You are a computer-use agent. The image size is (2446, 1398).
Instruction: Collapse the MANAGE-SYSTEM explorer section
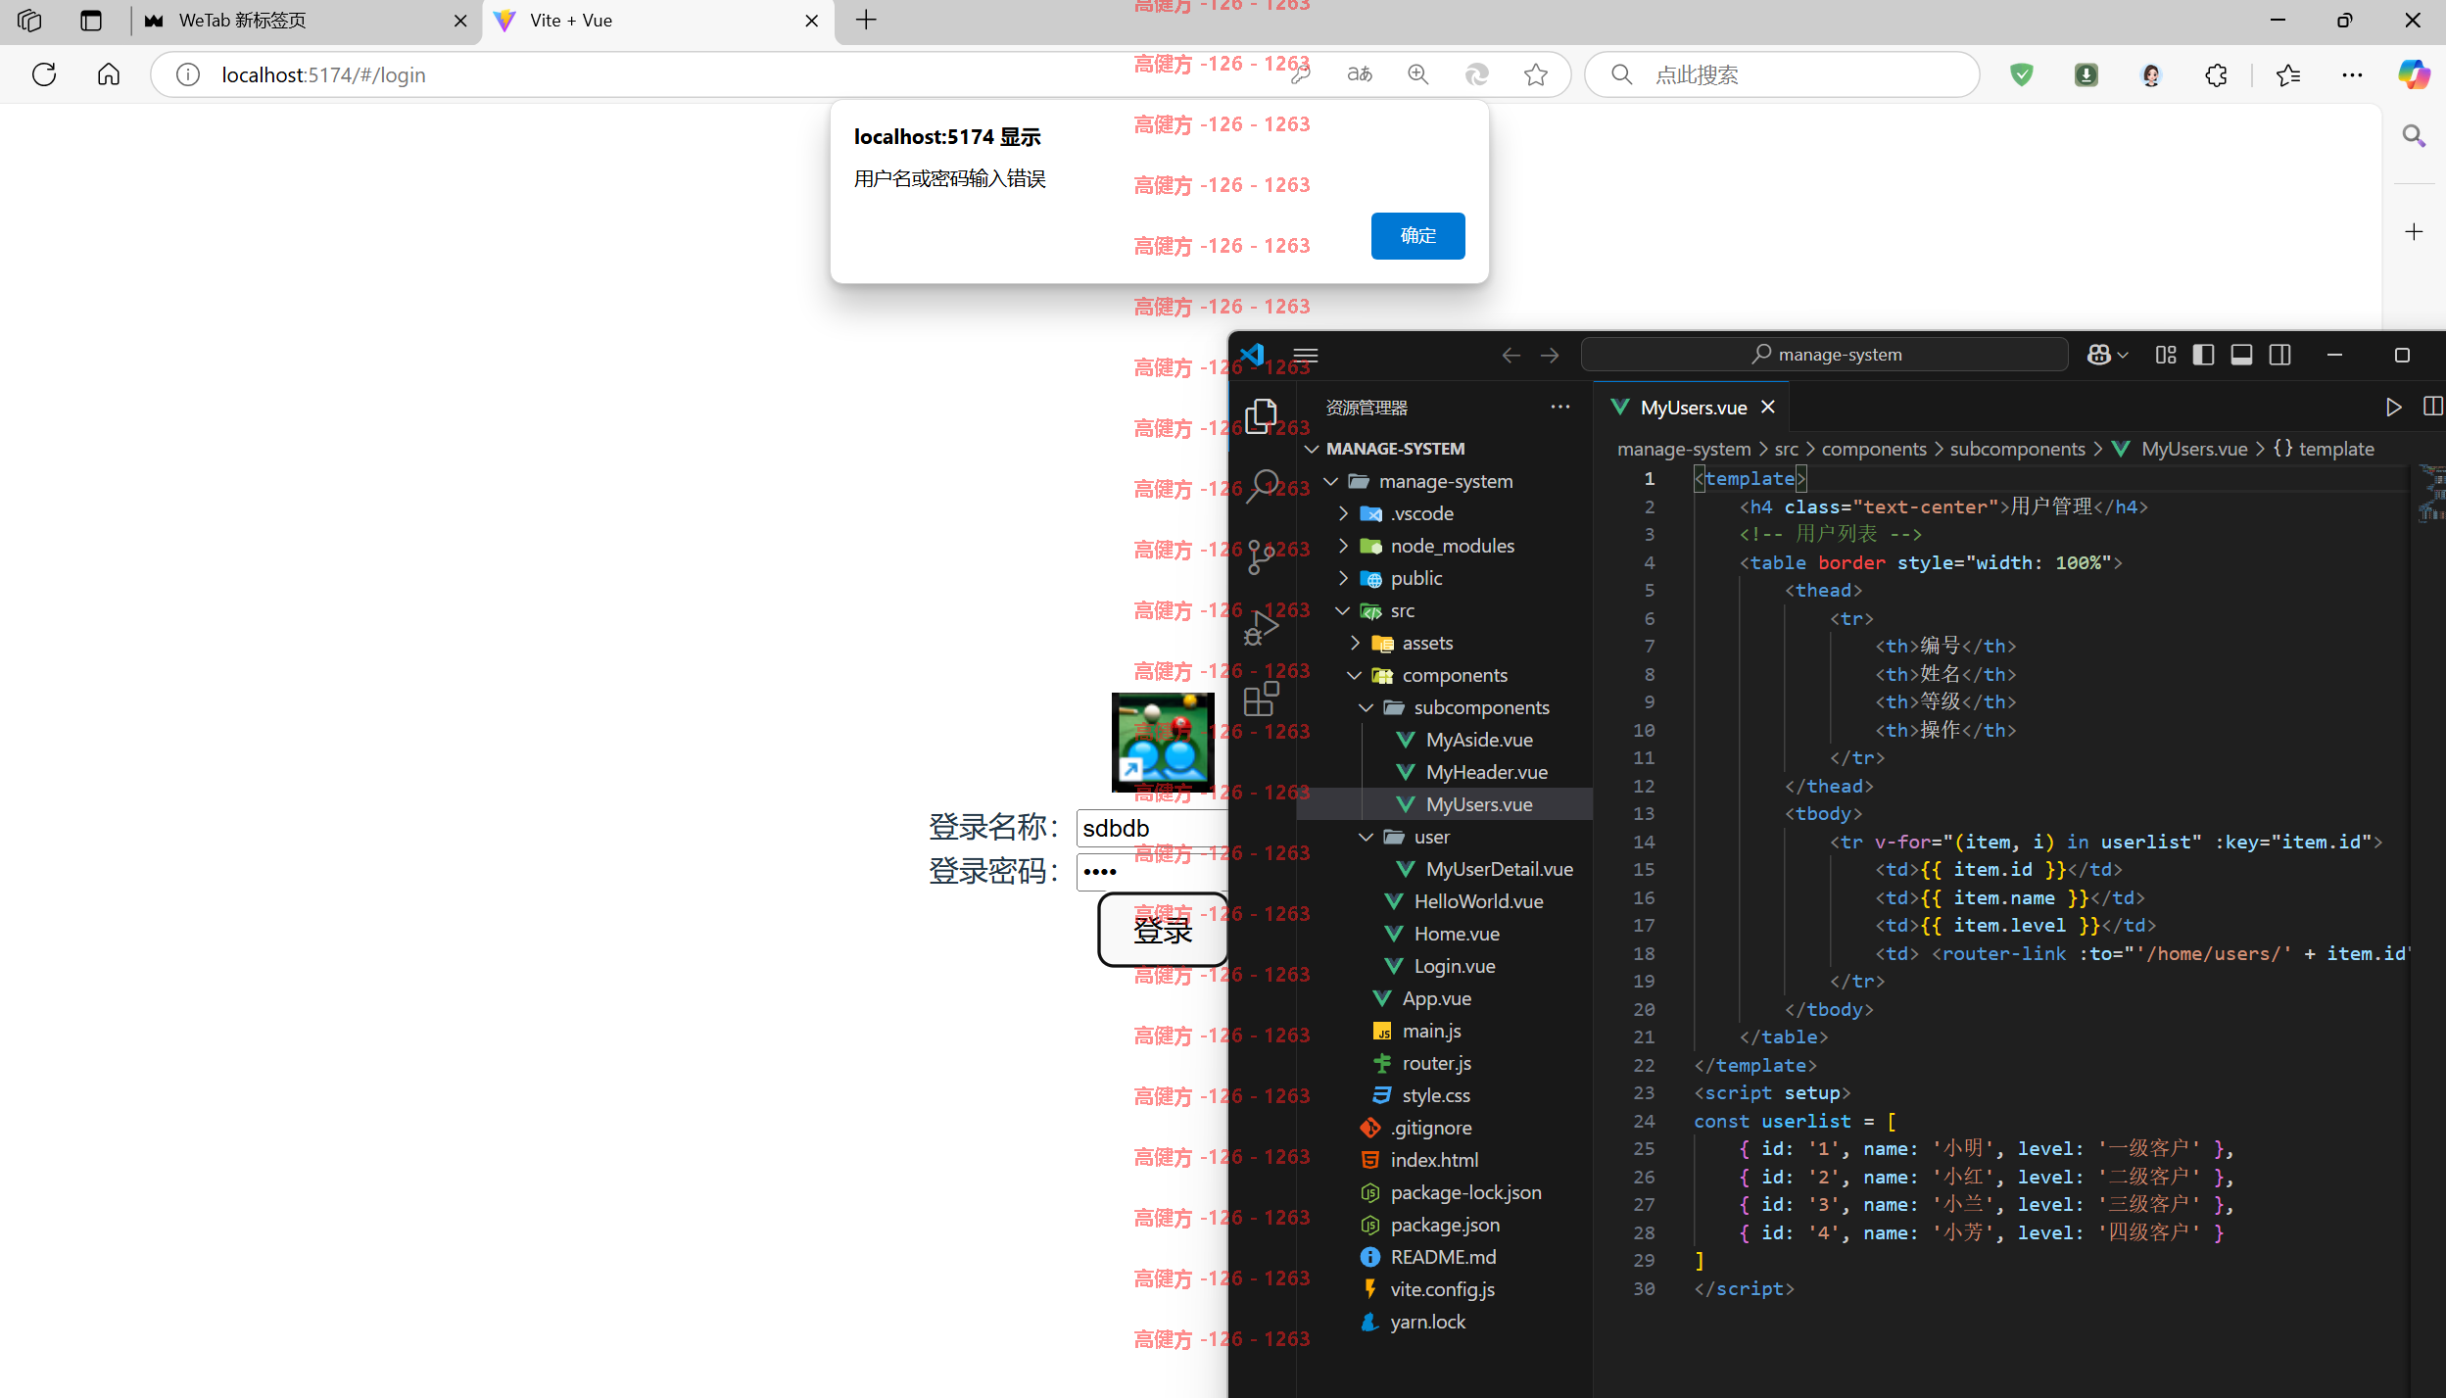click(1312, 449)
